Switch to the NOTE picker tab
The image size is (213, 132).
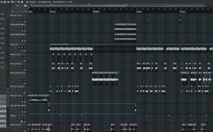click(18, 12)
